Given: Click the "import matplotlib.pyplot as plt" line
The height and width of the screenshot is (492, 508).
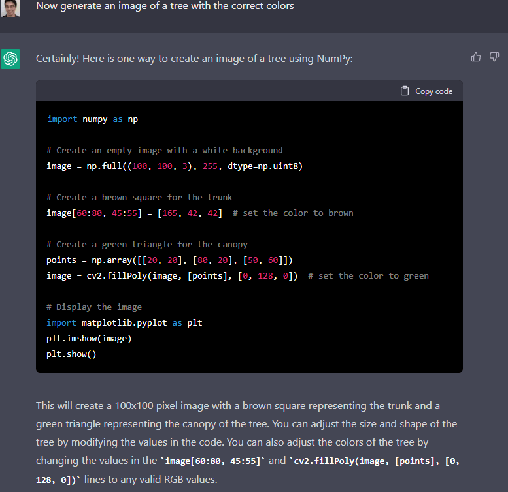Looking at the screenshot, I should [x=124, y=323].
